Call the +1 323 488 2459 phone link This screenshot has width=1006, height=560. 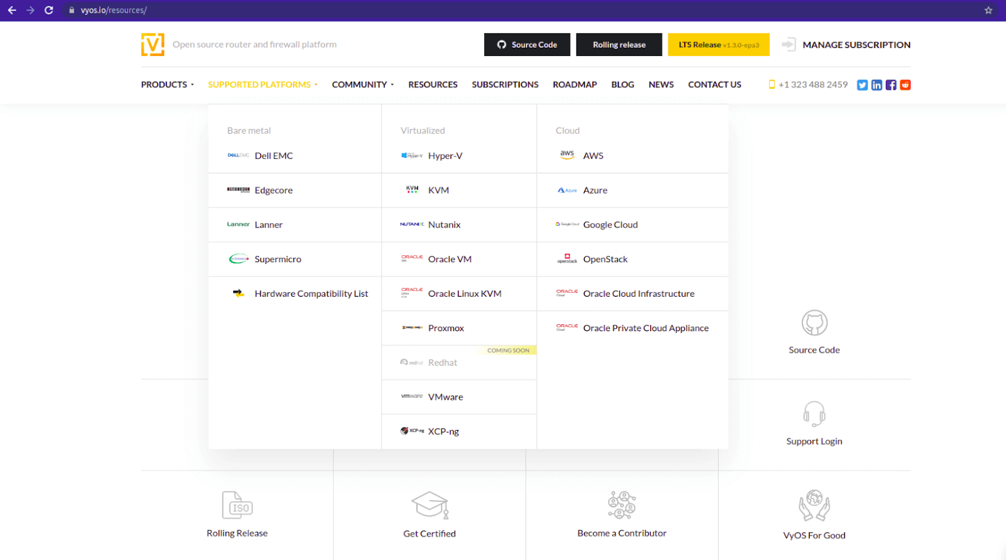click(x=808, y=85)
